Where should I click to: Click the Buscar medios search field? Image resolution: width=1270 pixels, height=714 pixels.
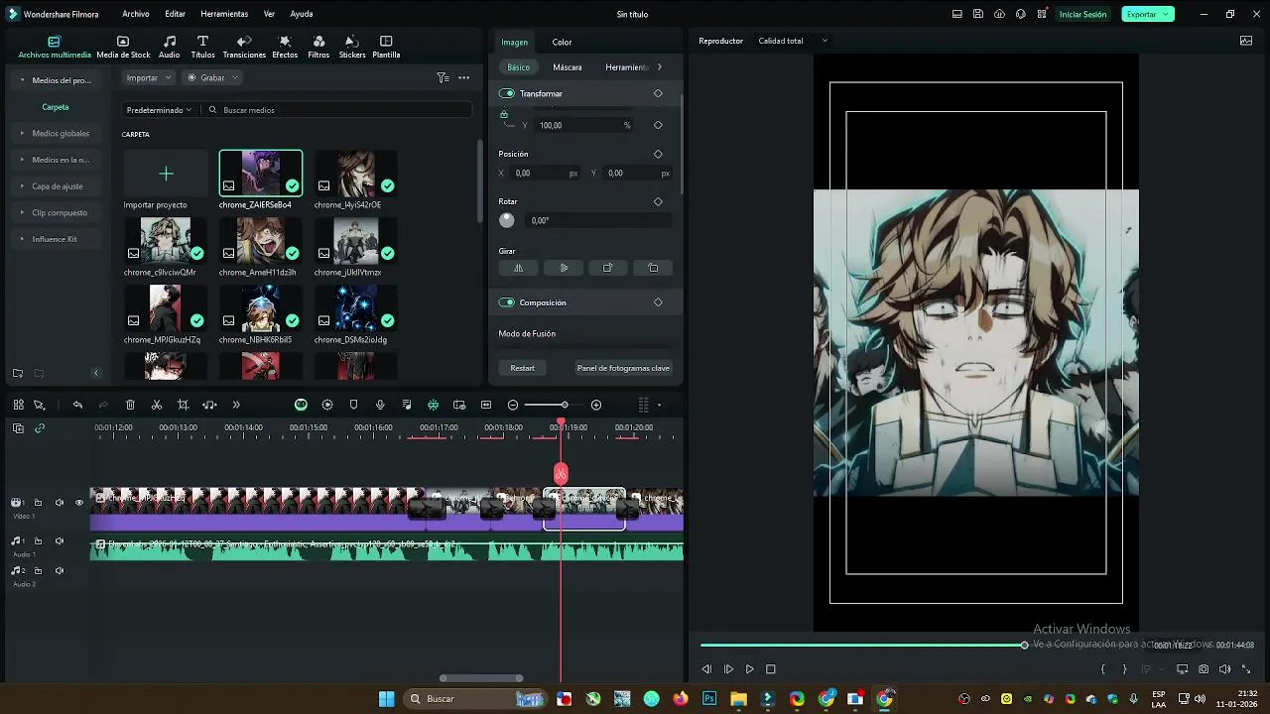337,110
